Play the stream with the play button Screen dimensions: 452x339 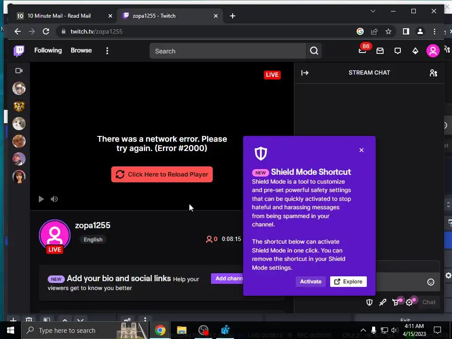(41, 199)
